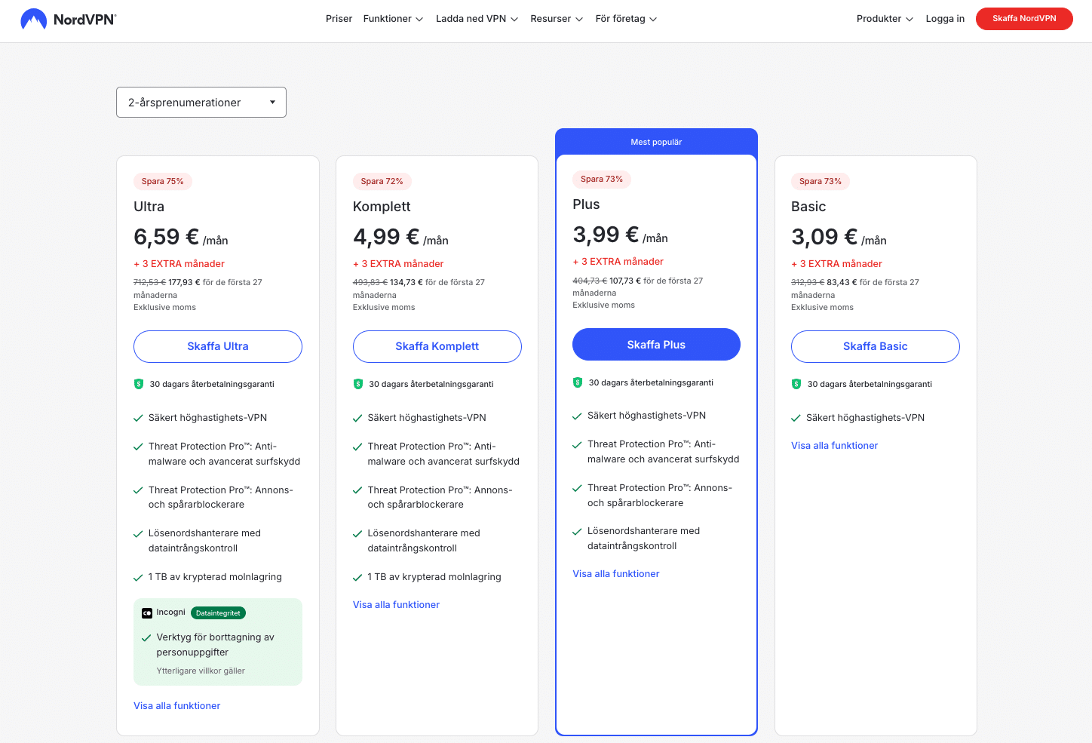1092x743 pixels.
Task: Expand the Produkter menu
Action: 885,19
